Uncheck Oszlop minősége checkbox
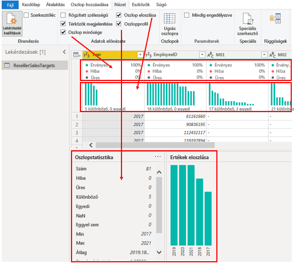The image size is (294, 264). pyautogui.click(x=63, y=32)
